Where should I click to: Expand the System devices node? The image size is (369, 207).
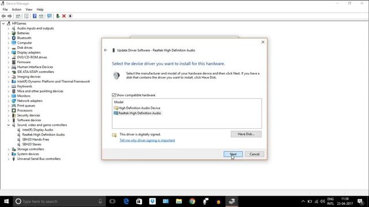point(9,154)
